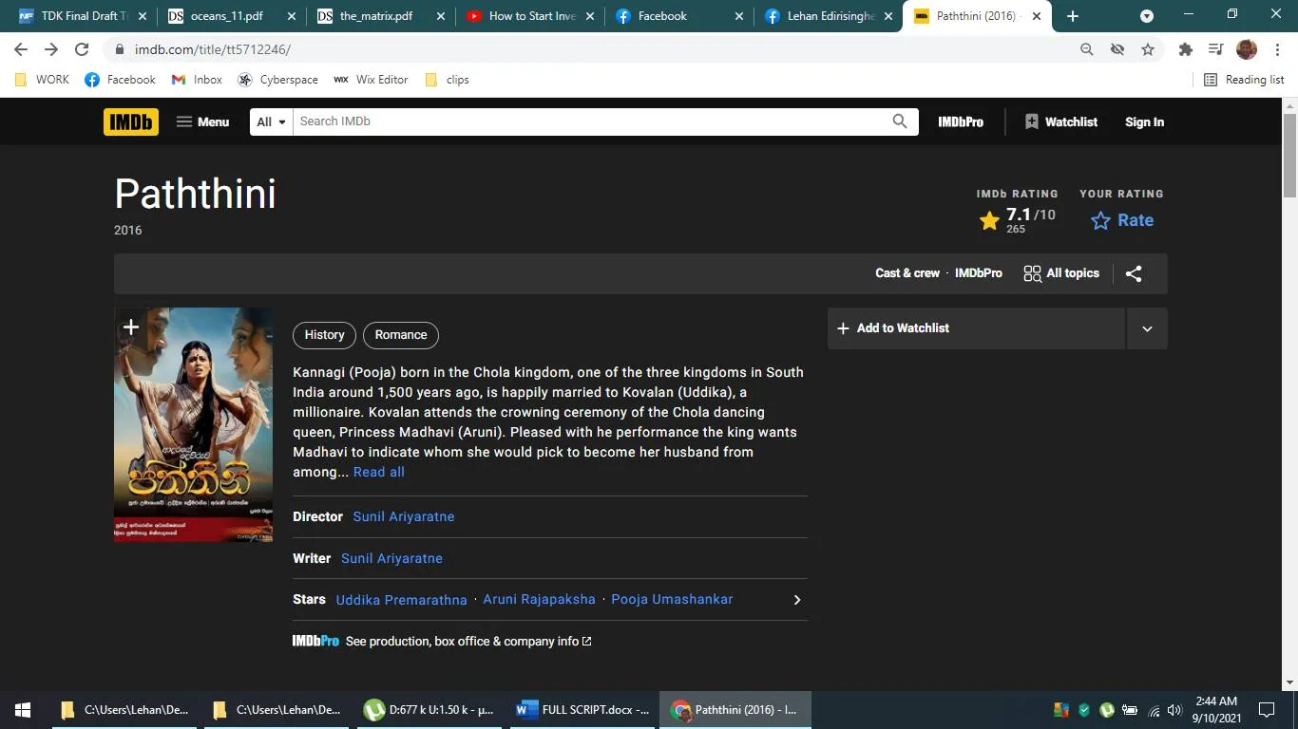Expand the search category All dropdown

271,121
